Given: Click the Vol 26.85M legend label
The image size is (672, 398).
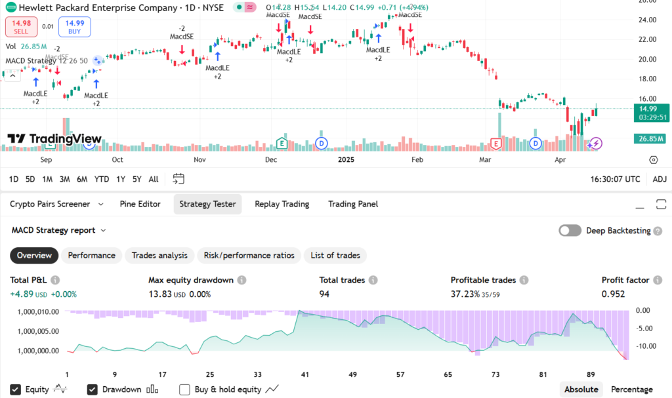Looking at the screenshot, I should click(26, 47).
